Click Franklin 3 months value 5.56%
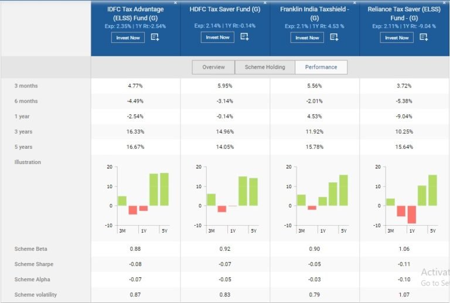Image resolution: width=450 pixels, height=303 pixels. [314, 86]
